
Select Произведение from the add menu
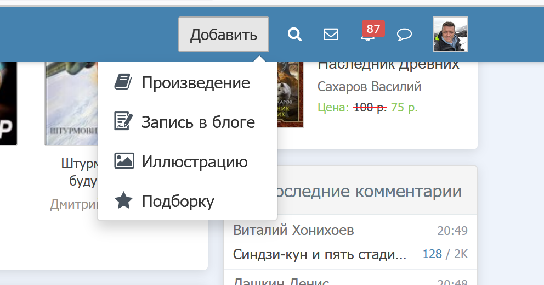[x=195, y=82]
